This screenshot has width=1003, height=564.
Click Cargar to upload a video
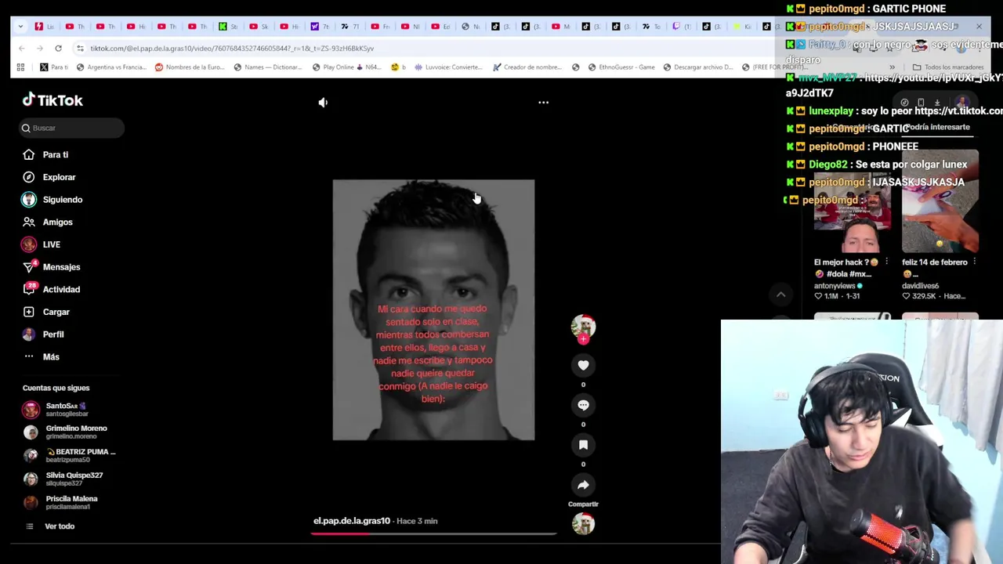point(47,312)
